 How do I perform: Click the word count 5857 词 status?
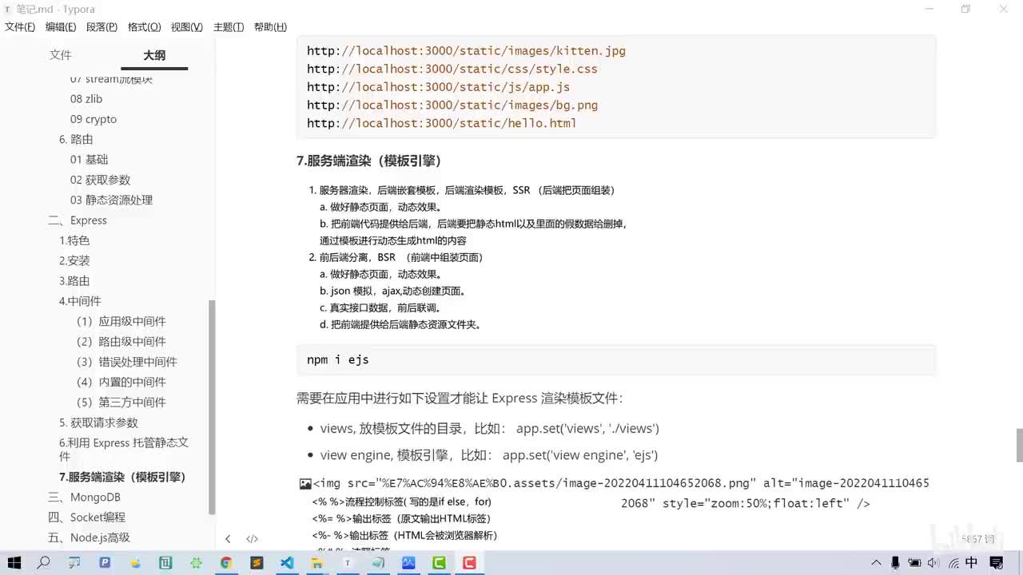pyautogui.click(x=978, y=539)
